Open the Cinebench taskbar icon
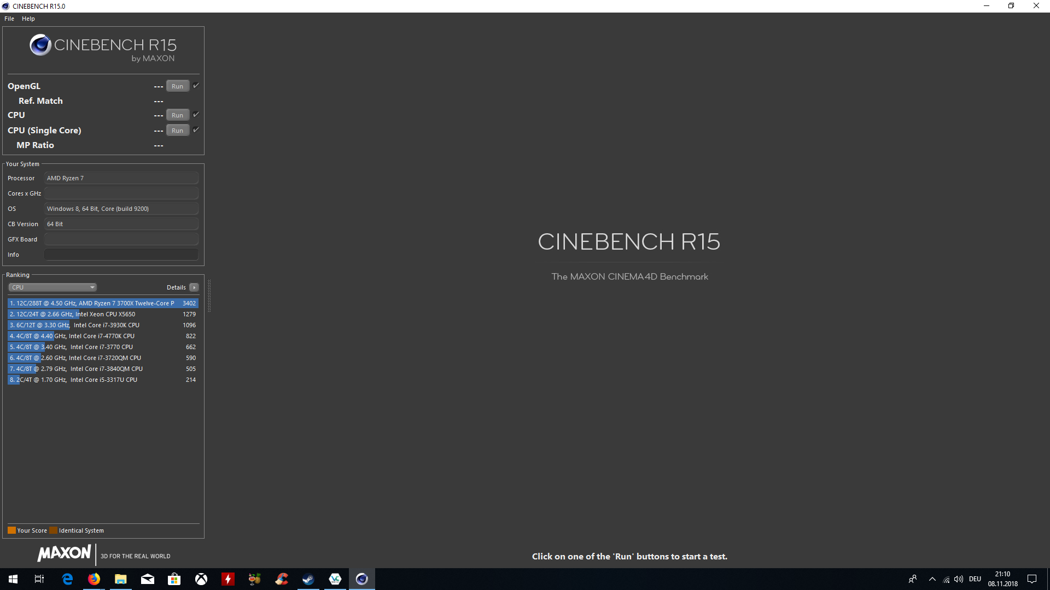 (361, 579)
